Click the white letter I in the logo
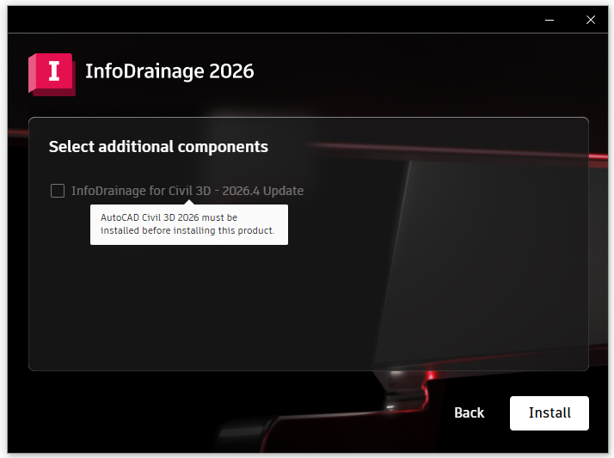This screenshot has width=614, height=458. coord(53,71)
